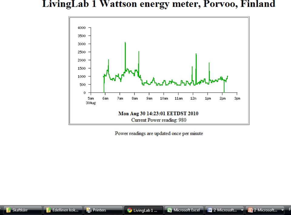Switch to Microsoft Excel on the taskbar

(x=184, y=210)
